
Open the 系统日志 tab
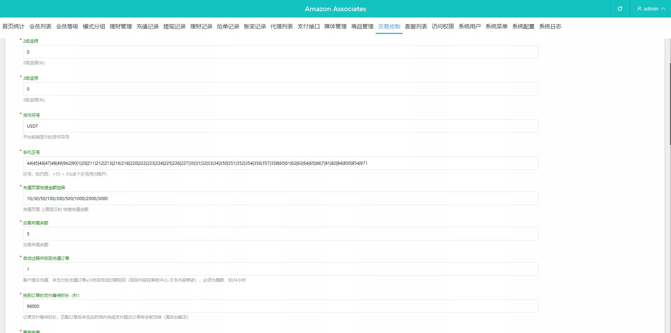[x=550, y=27]
